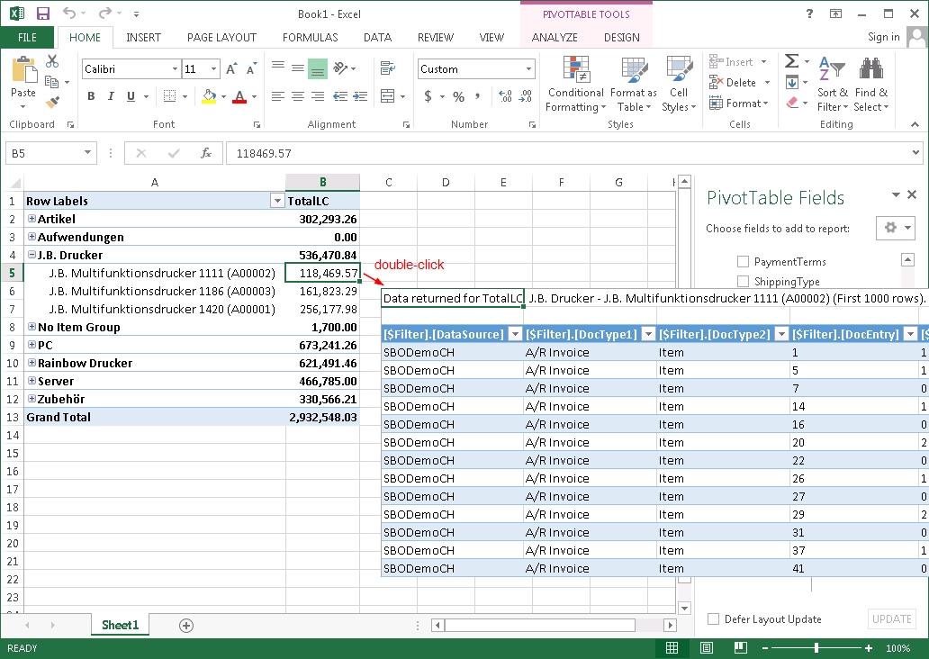Viewport: 929px width, 659px height.
Task: Click the Insert Function fx icon
Action: [205, 153]
